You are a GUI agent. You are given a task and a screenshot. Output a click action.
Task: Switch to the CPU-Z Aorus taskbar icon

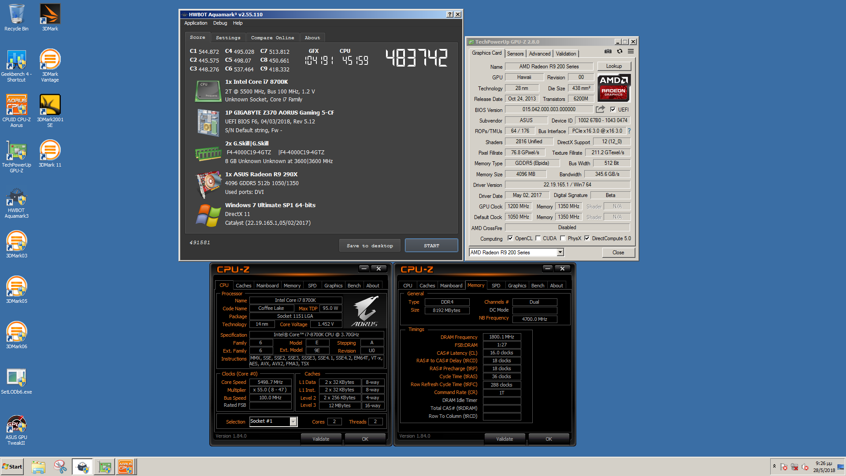tap(126, 467)
